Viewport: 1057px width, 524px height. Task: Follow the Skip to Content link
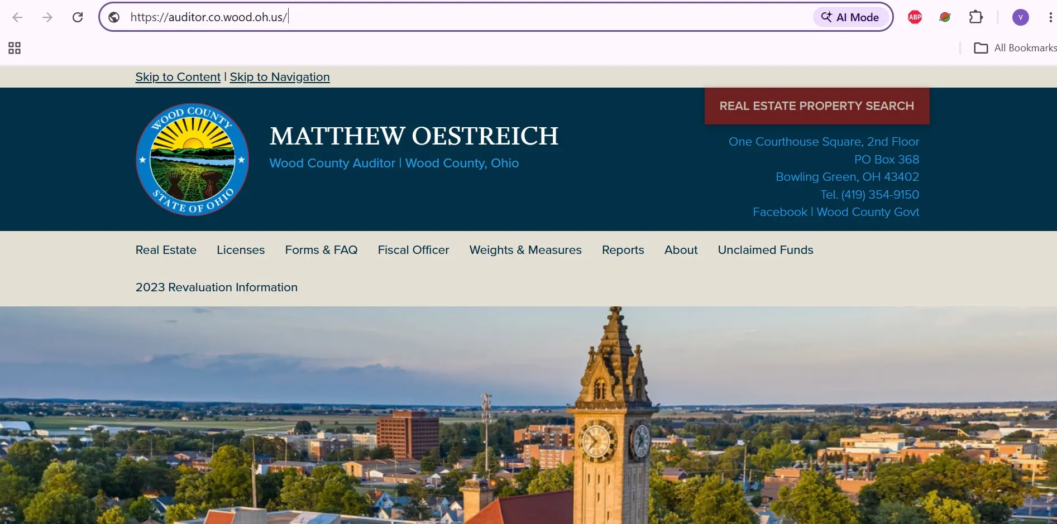click(x=178, y=77)
